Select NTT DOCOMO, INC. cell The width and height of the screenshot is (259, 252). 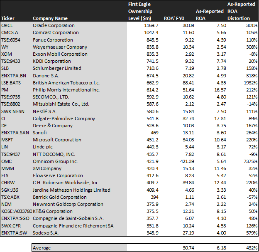click(54, 154)
